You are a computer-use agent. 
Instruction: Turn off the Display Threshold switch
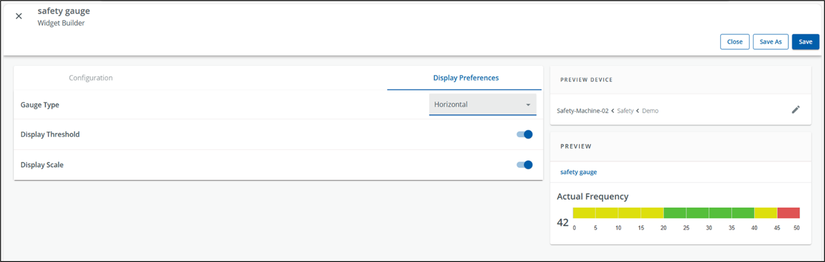pyautogui.click(x=525, y=135)
